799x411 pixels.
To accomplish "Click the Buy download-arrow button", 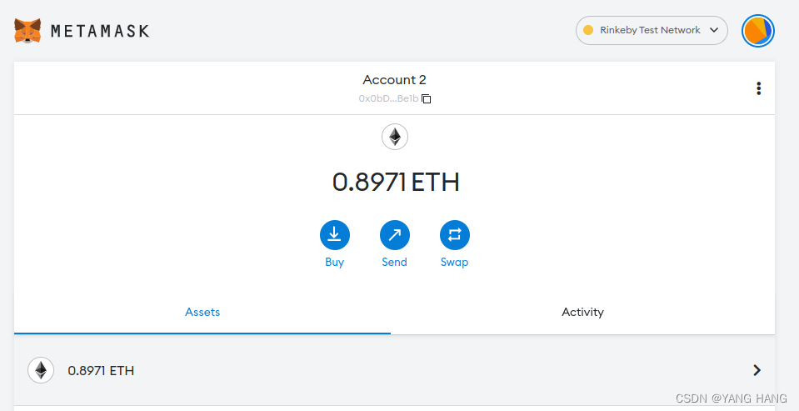I will pyautogui.click(x=334, y=235).
